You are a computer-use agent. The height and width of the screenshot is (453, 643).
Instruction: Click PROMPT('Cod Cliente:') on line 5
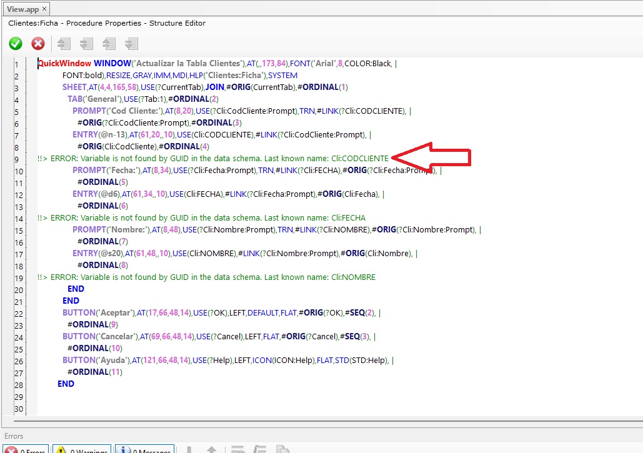(x=117, y=111)
